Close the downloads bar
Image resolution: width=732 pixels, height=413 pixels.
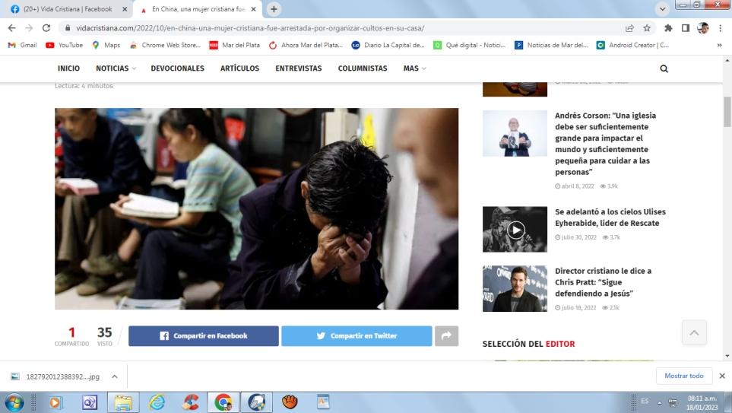(722, 376)
